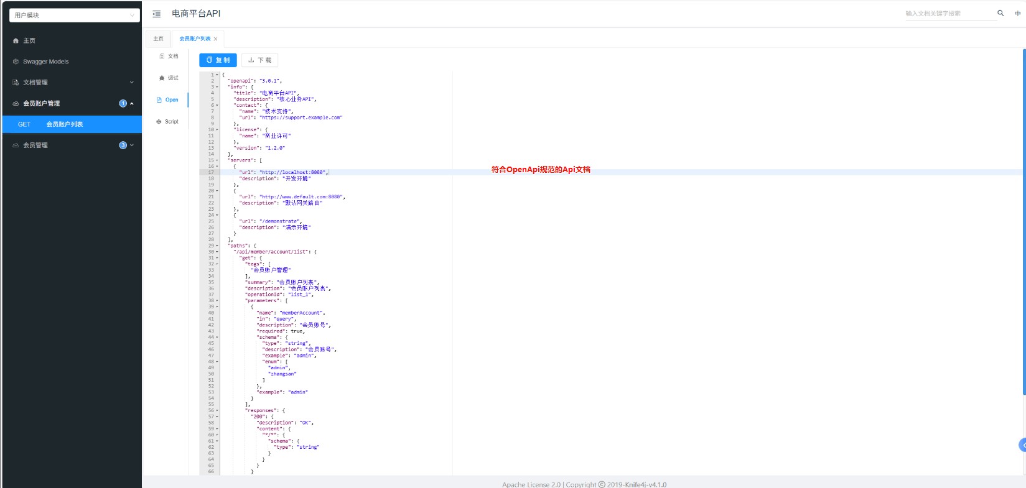Screen dimensions: 1026x488
Task: Click the path line /api/member/account/list
Action: [x=275, y=252]
